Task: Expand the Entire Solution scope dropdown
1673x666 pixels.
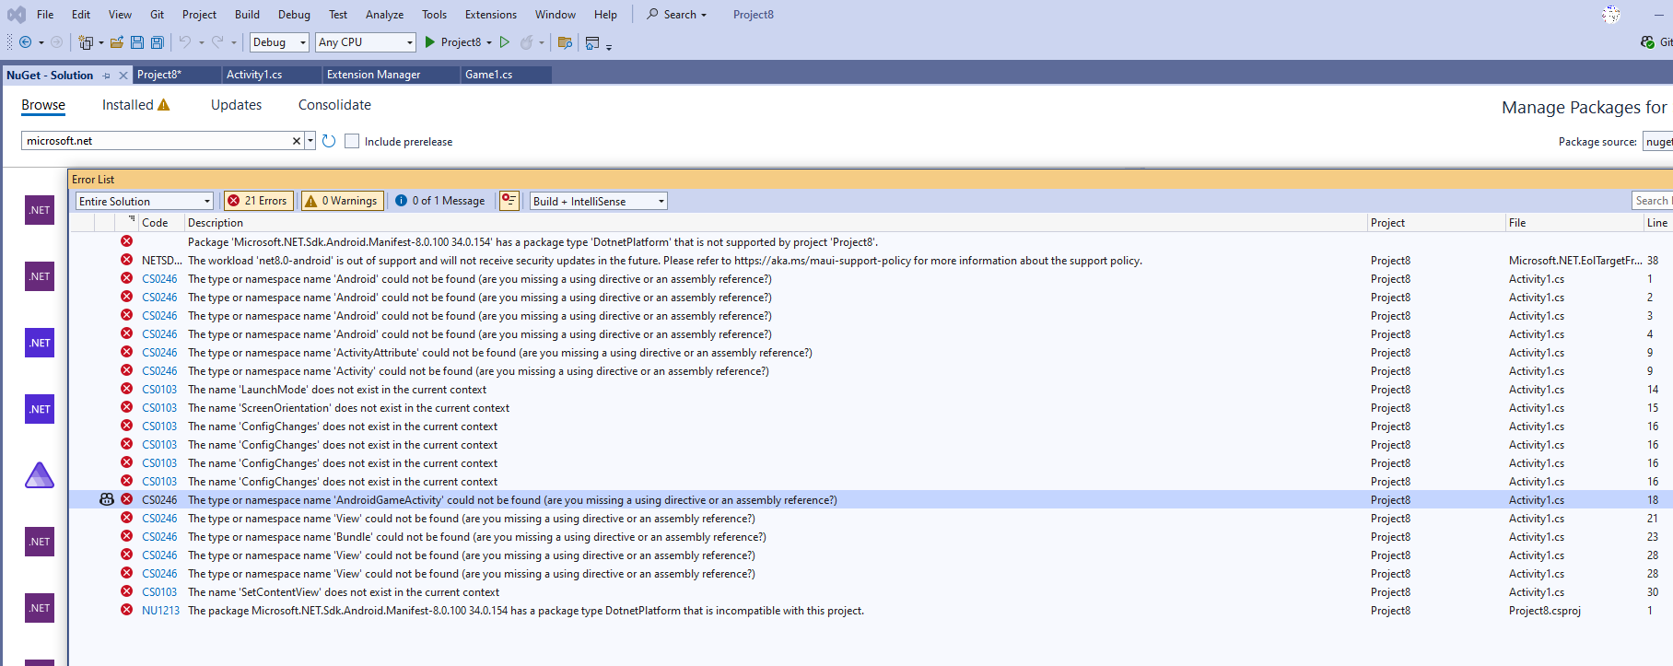Action: (x=145, y=201)
